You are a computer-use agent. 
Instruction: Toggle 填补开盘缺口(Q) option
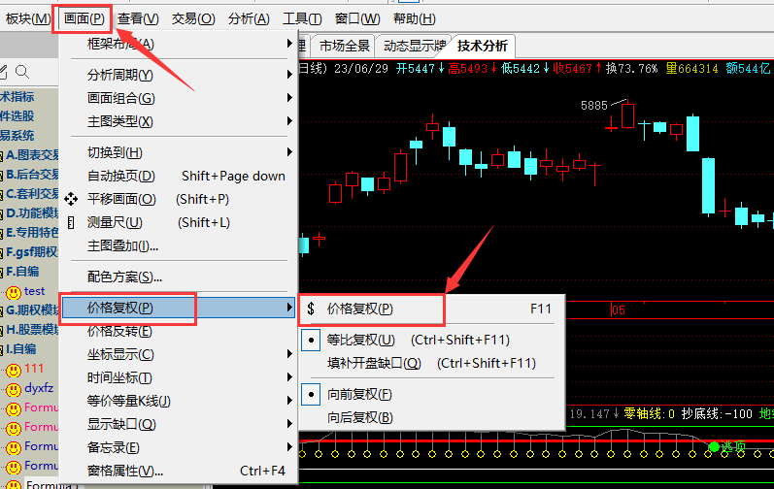(431, 363)
